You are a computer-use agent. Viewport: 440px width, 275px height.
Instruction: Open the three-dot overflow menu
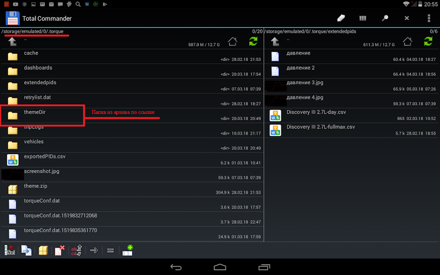pyautogui.click(x=429, y=18)
